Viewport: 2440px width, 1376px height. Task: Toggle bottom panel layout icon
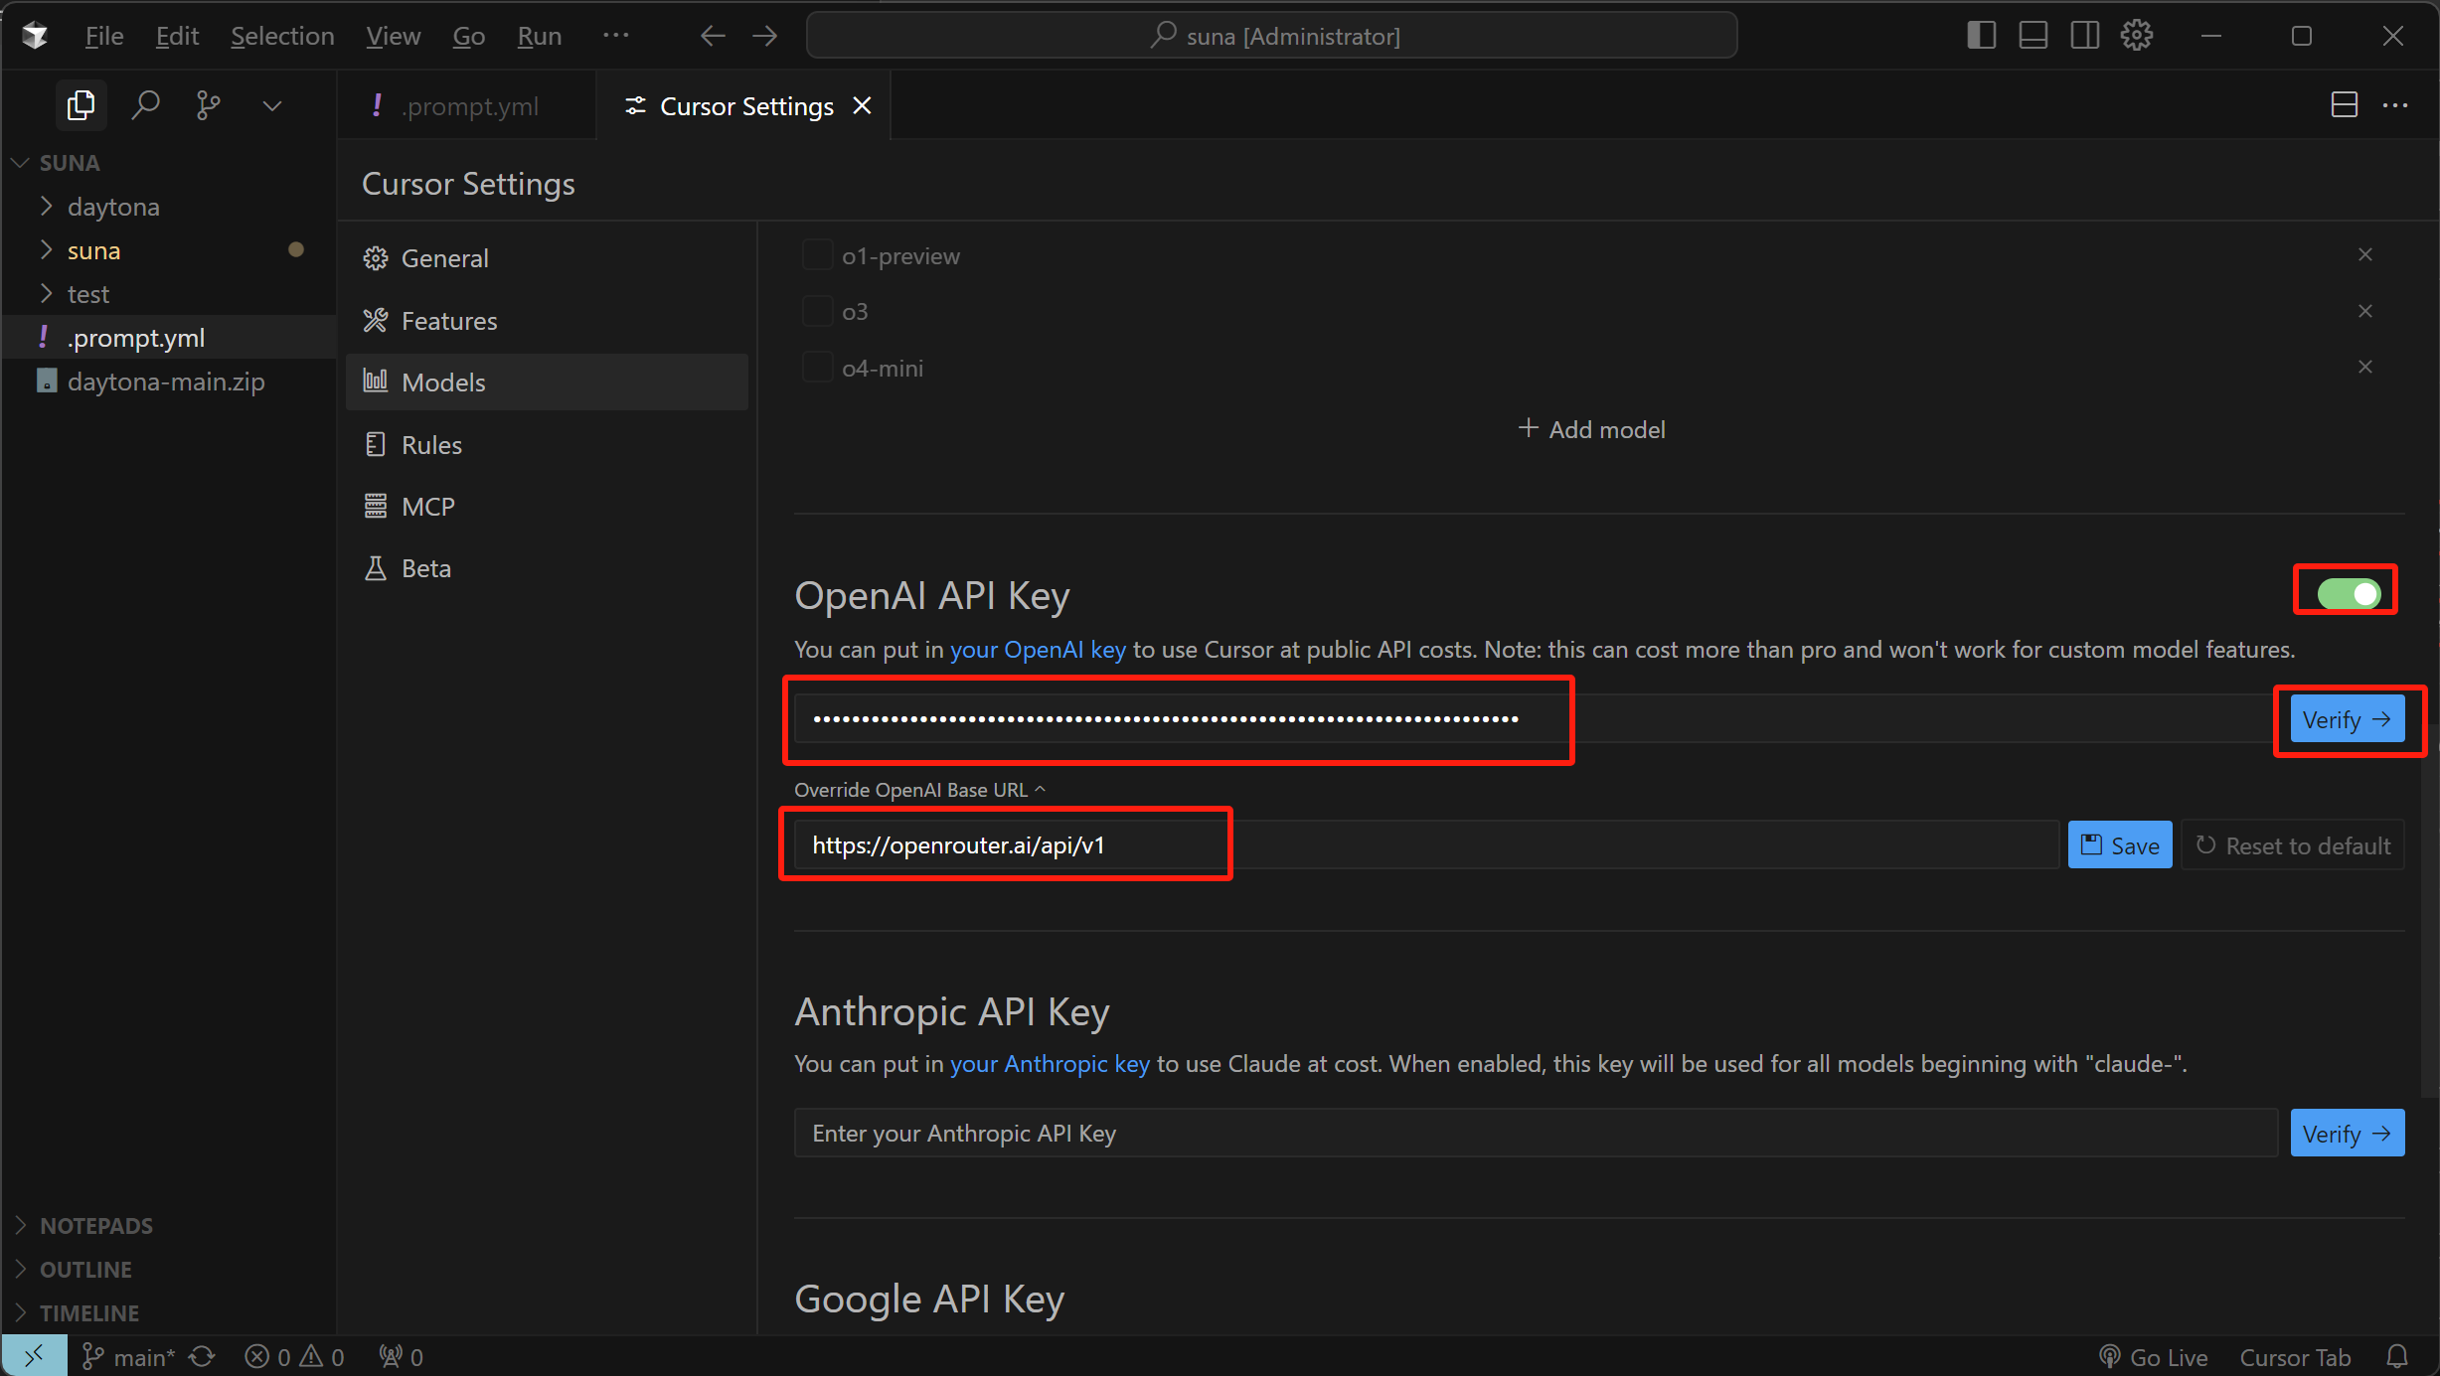point(2033,36)
